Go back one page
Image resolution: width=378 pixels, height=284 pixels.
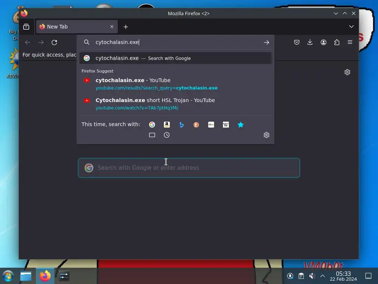click(x=28, y=43)
